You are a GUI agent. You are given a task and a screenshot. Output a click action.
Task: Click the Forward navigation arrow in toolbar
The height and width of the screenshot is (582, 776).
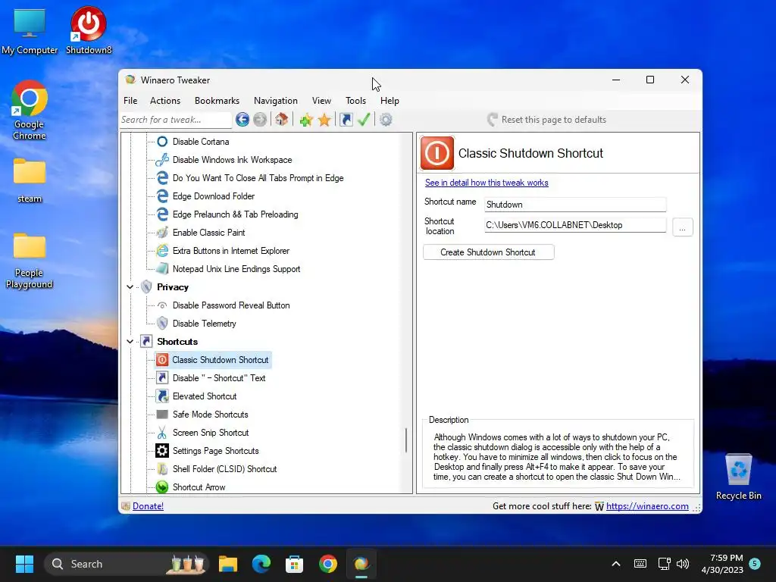260,119
